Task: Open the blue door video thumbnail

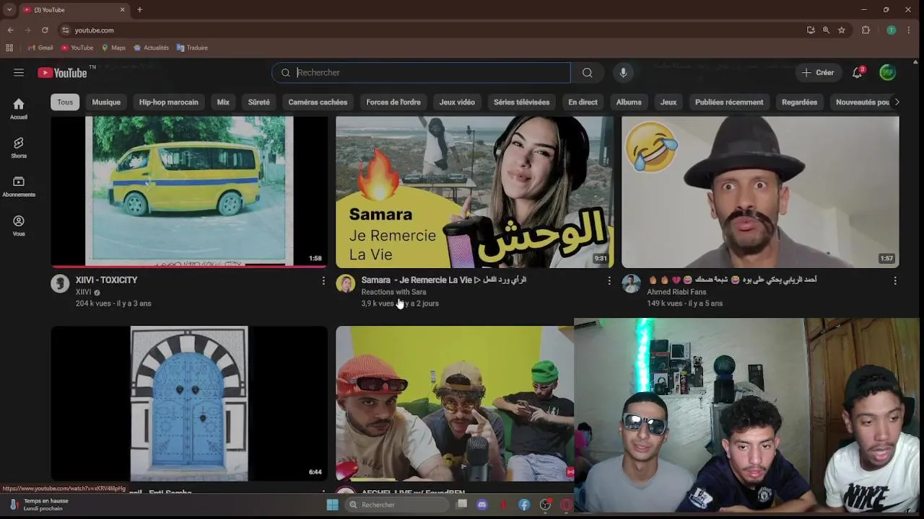Action: click(x=189, y=403)
